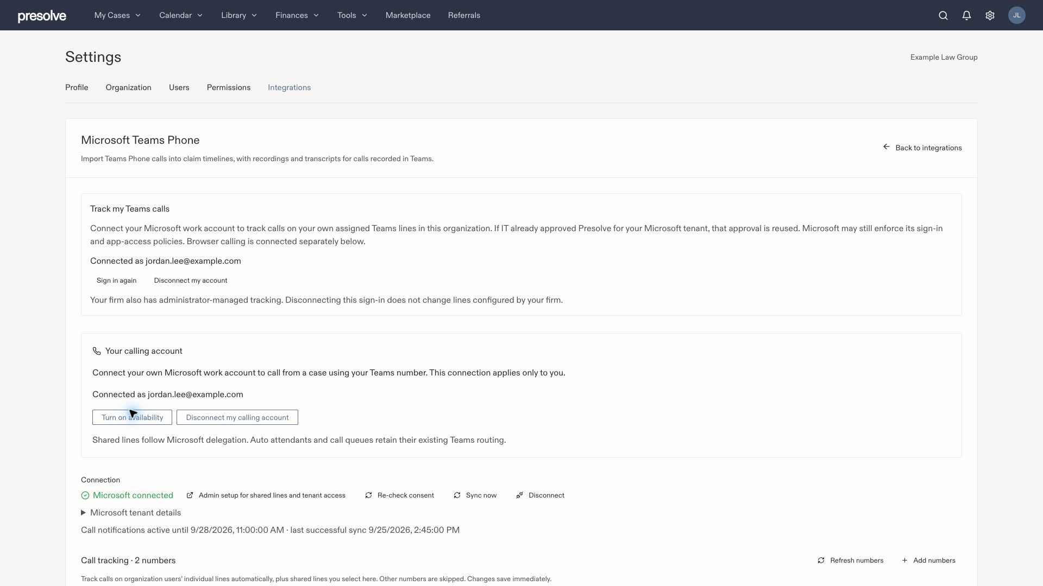Image resolution: width=1043 pixels, height=586 pixels.
Task: Click Disconnect my account
Action: (x=191, y=281)
